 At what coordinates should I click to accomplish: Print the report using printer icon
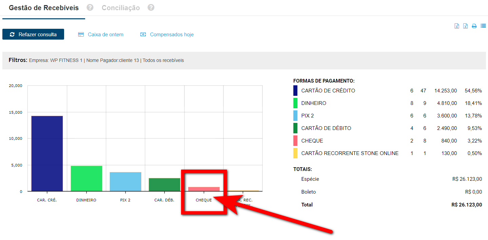tap(474, 26)
